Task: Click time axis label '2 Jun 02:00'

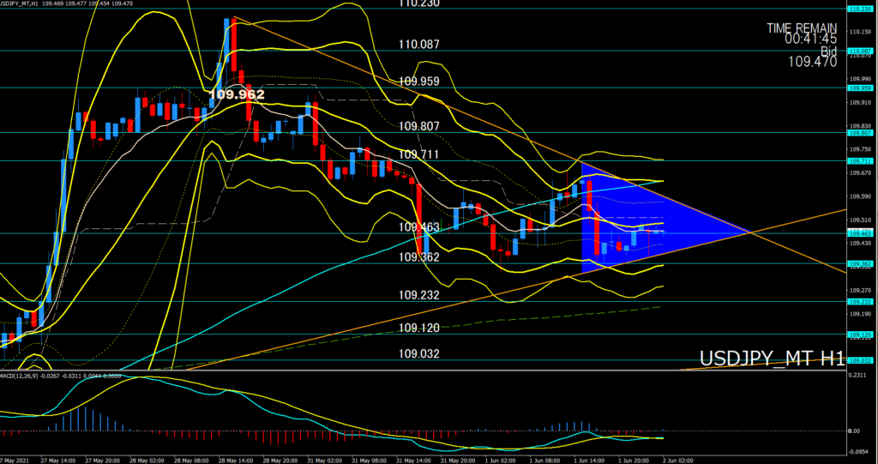Action: point(677,460)
